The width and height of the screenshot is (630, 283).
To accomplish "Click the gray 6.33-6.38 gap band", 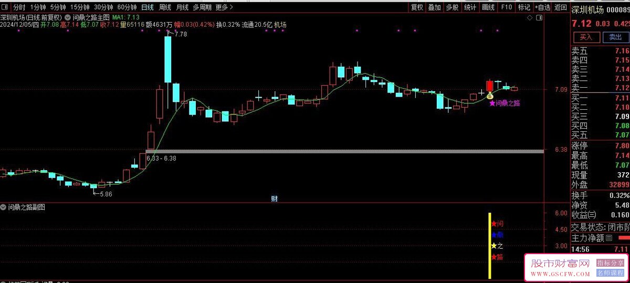I will 344,151.
